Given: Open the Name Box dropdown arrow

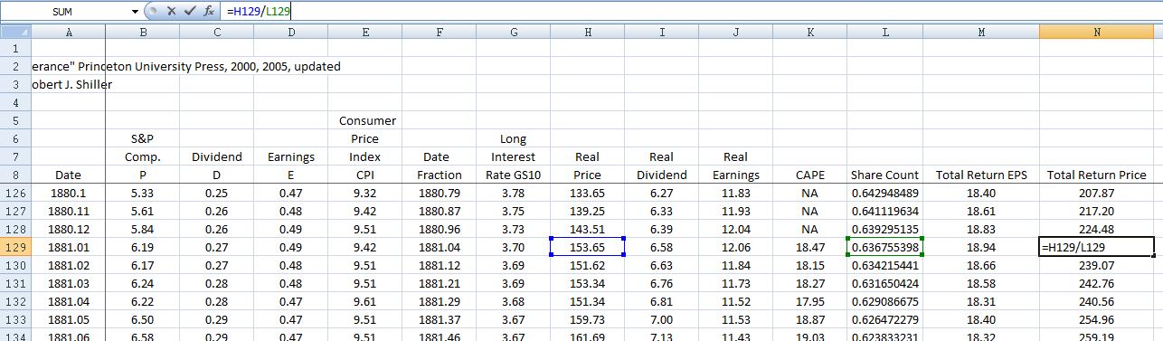Looking at the screenshot, I should 135,12.
